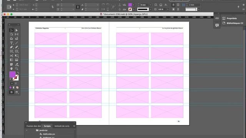Select the top-left pink frame on left page
The height and width of the screenshot is (138, 246).
point(51,39)
